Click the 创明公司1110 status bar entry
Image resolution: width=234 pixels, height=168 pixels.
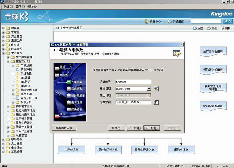(x=175, y=166)
